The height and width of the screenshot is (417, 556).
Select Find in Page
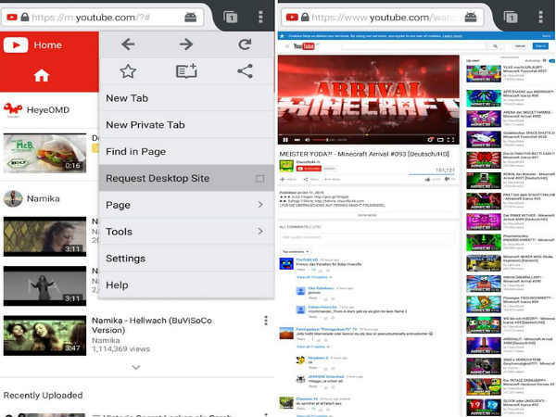[186, 151]
